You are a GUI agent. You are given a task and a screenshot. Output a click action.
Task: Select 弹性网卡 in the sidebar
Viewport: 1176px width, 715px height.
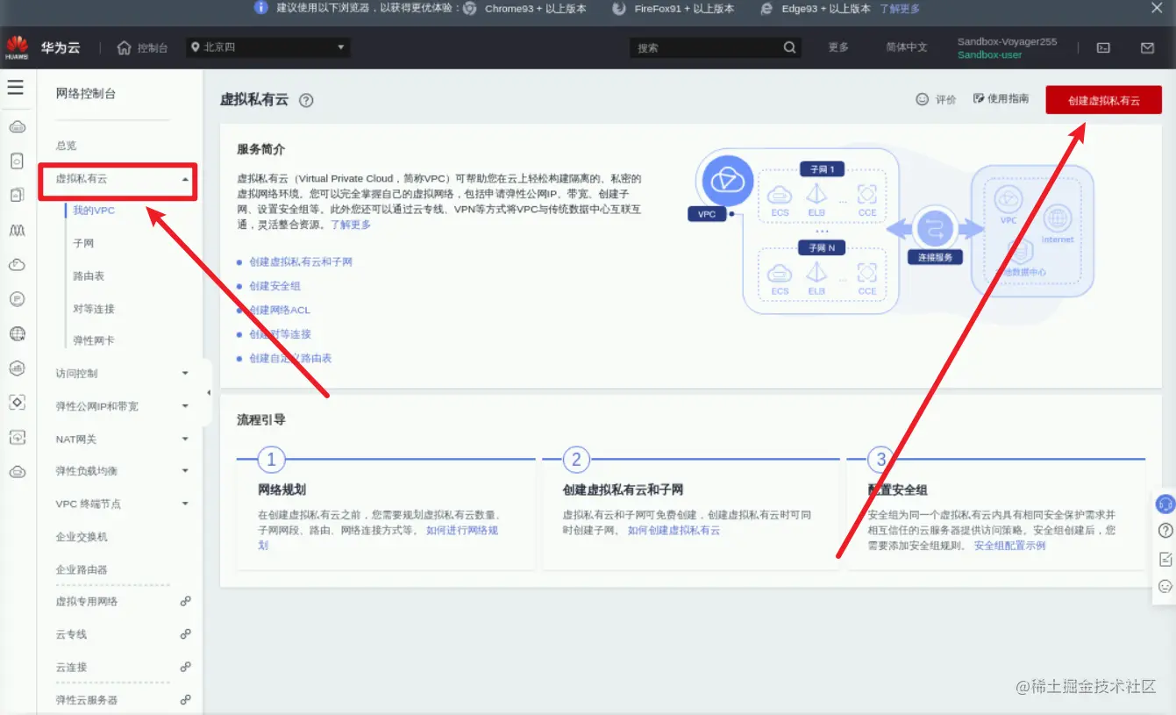(x=94, y=340)
